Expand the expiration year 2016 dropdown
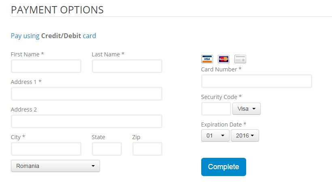The image size is (332, 185). click(x=245, y=136)
